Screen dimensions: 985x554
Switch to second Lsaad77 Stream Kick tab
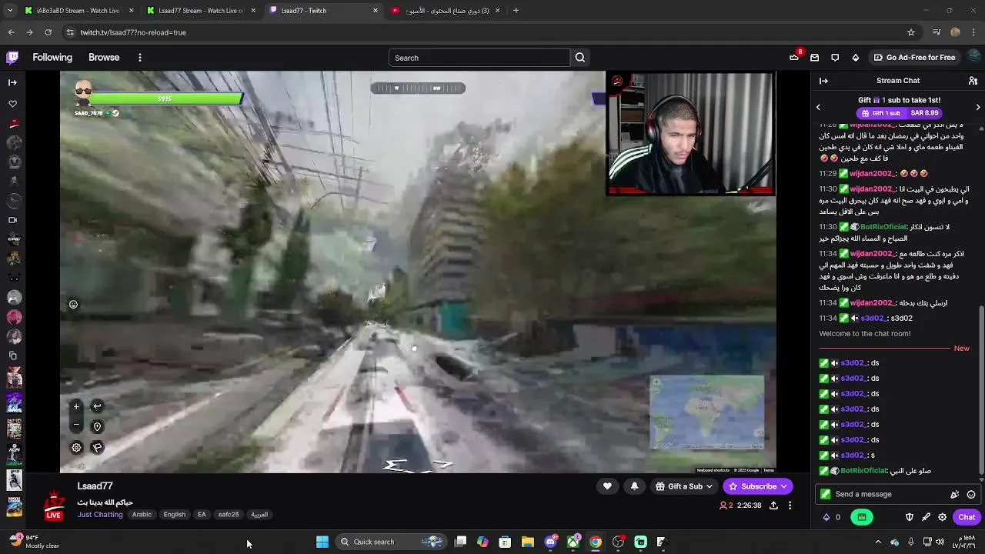pyautogui.click(x=200, y=11)
